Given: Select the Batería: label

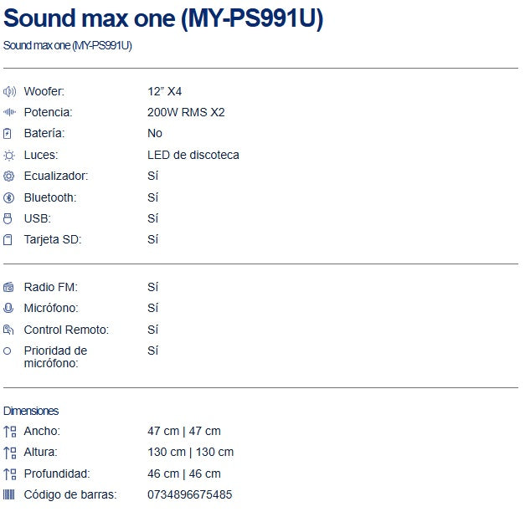Looking at the screenshot, I should pyautogui.click(x=44, y=133).
